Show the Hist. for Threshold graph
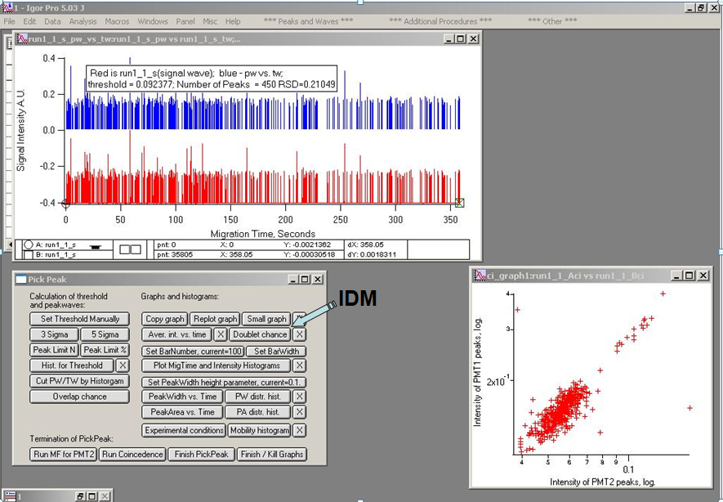This screenshot has height=502, width=723. [72, 365]
